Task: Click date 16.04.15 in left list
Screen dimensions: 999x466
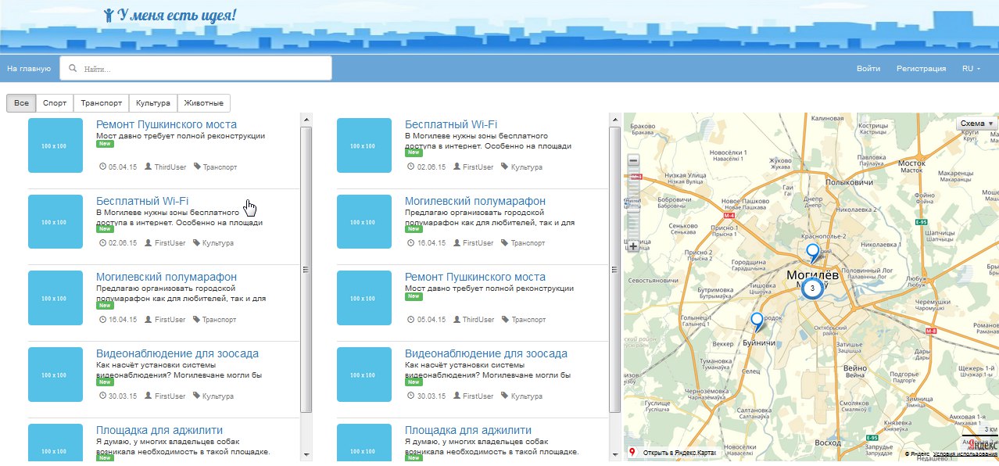Action: coord(123,320)
